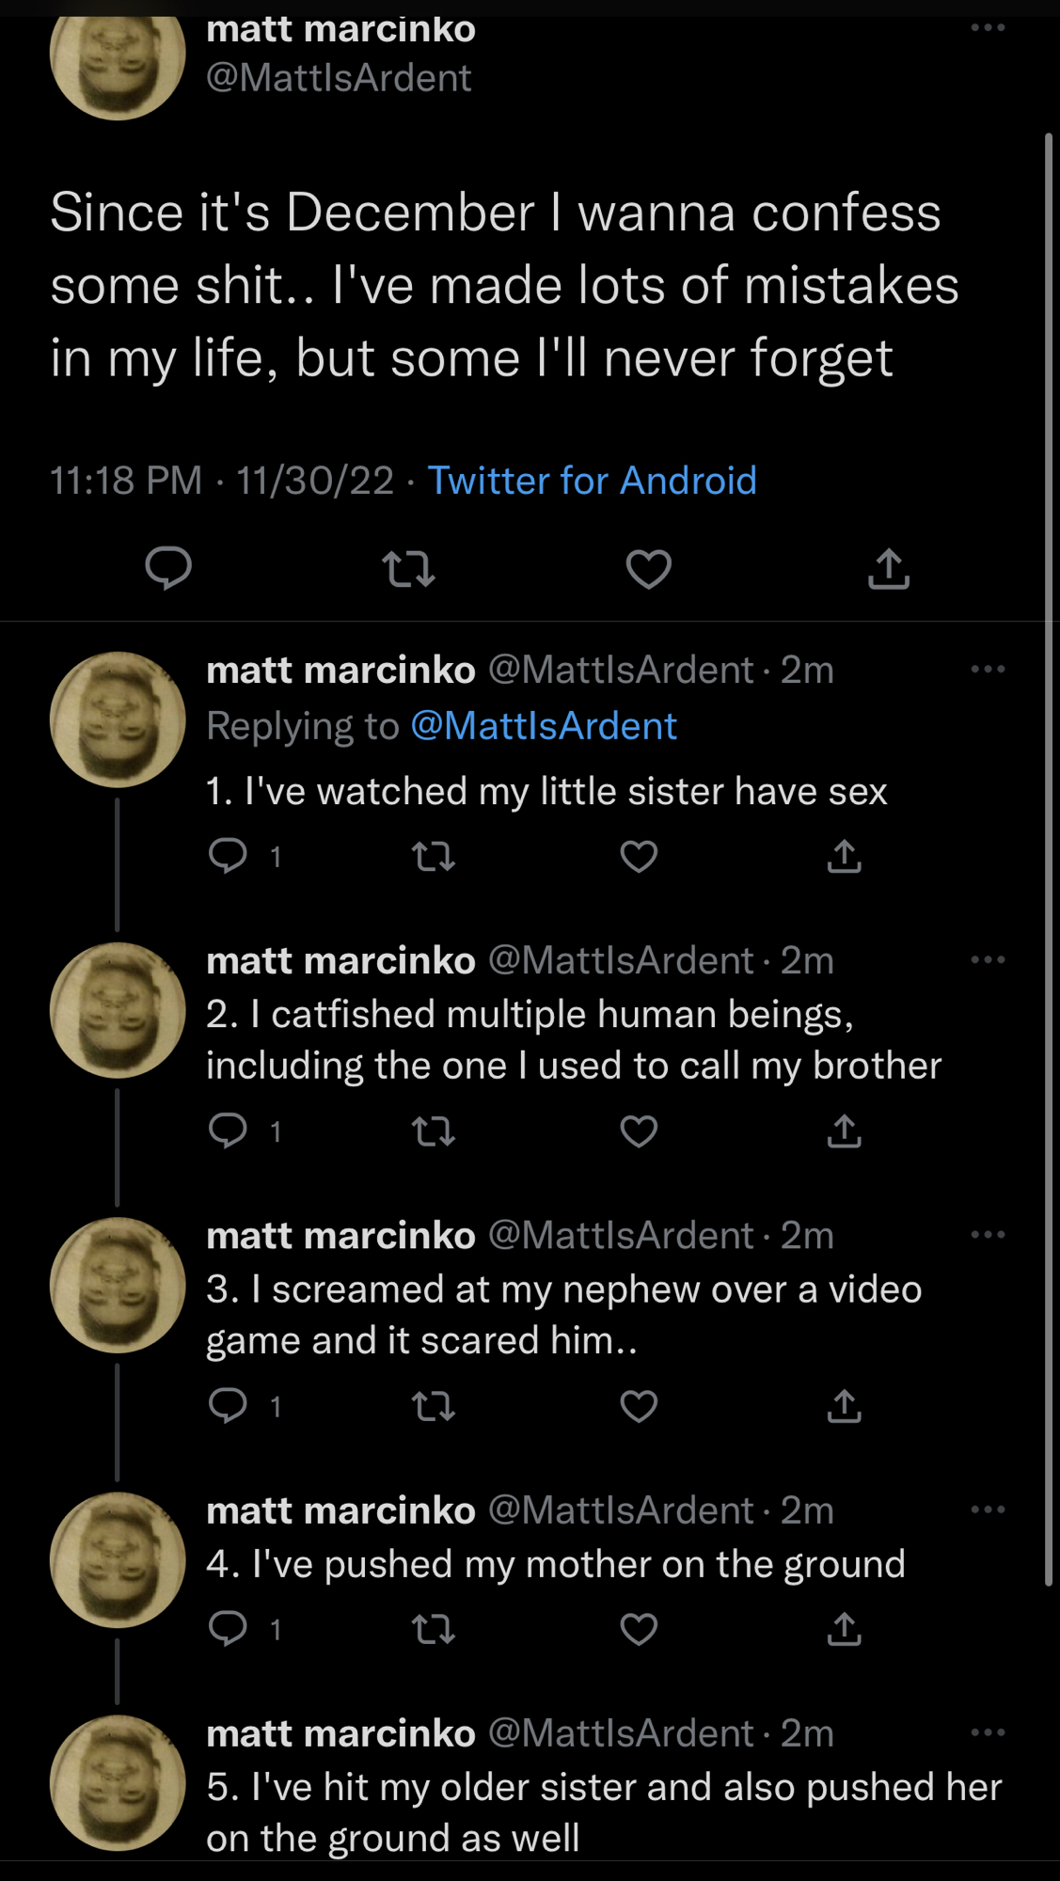This screenshot has width=1060, height=1881.
Task: Open "Twitter for Android" source link
Action: click(592, 481)
